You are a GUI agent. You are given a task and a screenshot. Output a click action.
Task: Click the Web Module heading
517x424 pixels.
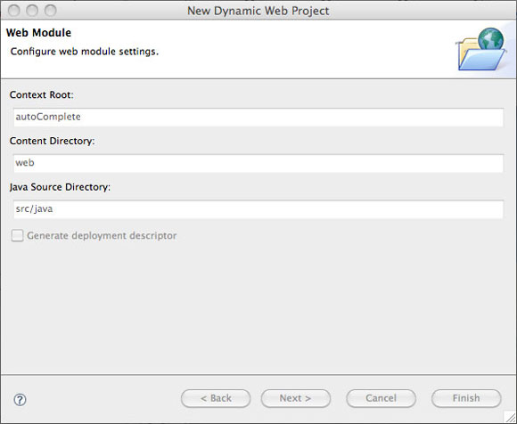point(38,33)
